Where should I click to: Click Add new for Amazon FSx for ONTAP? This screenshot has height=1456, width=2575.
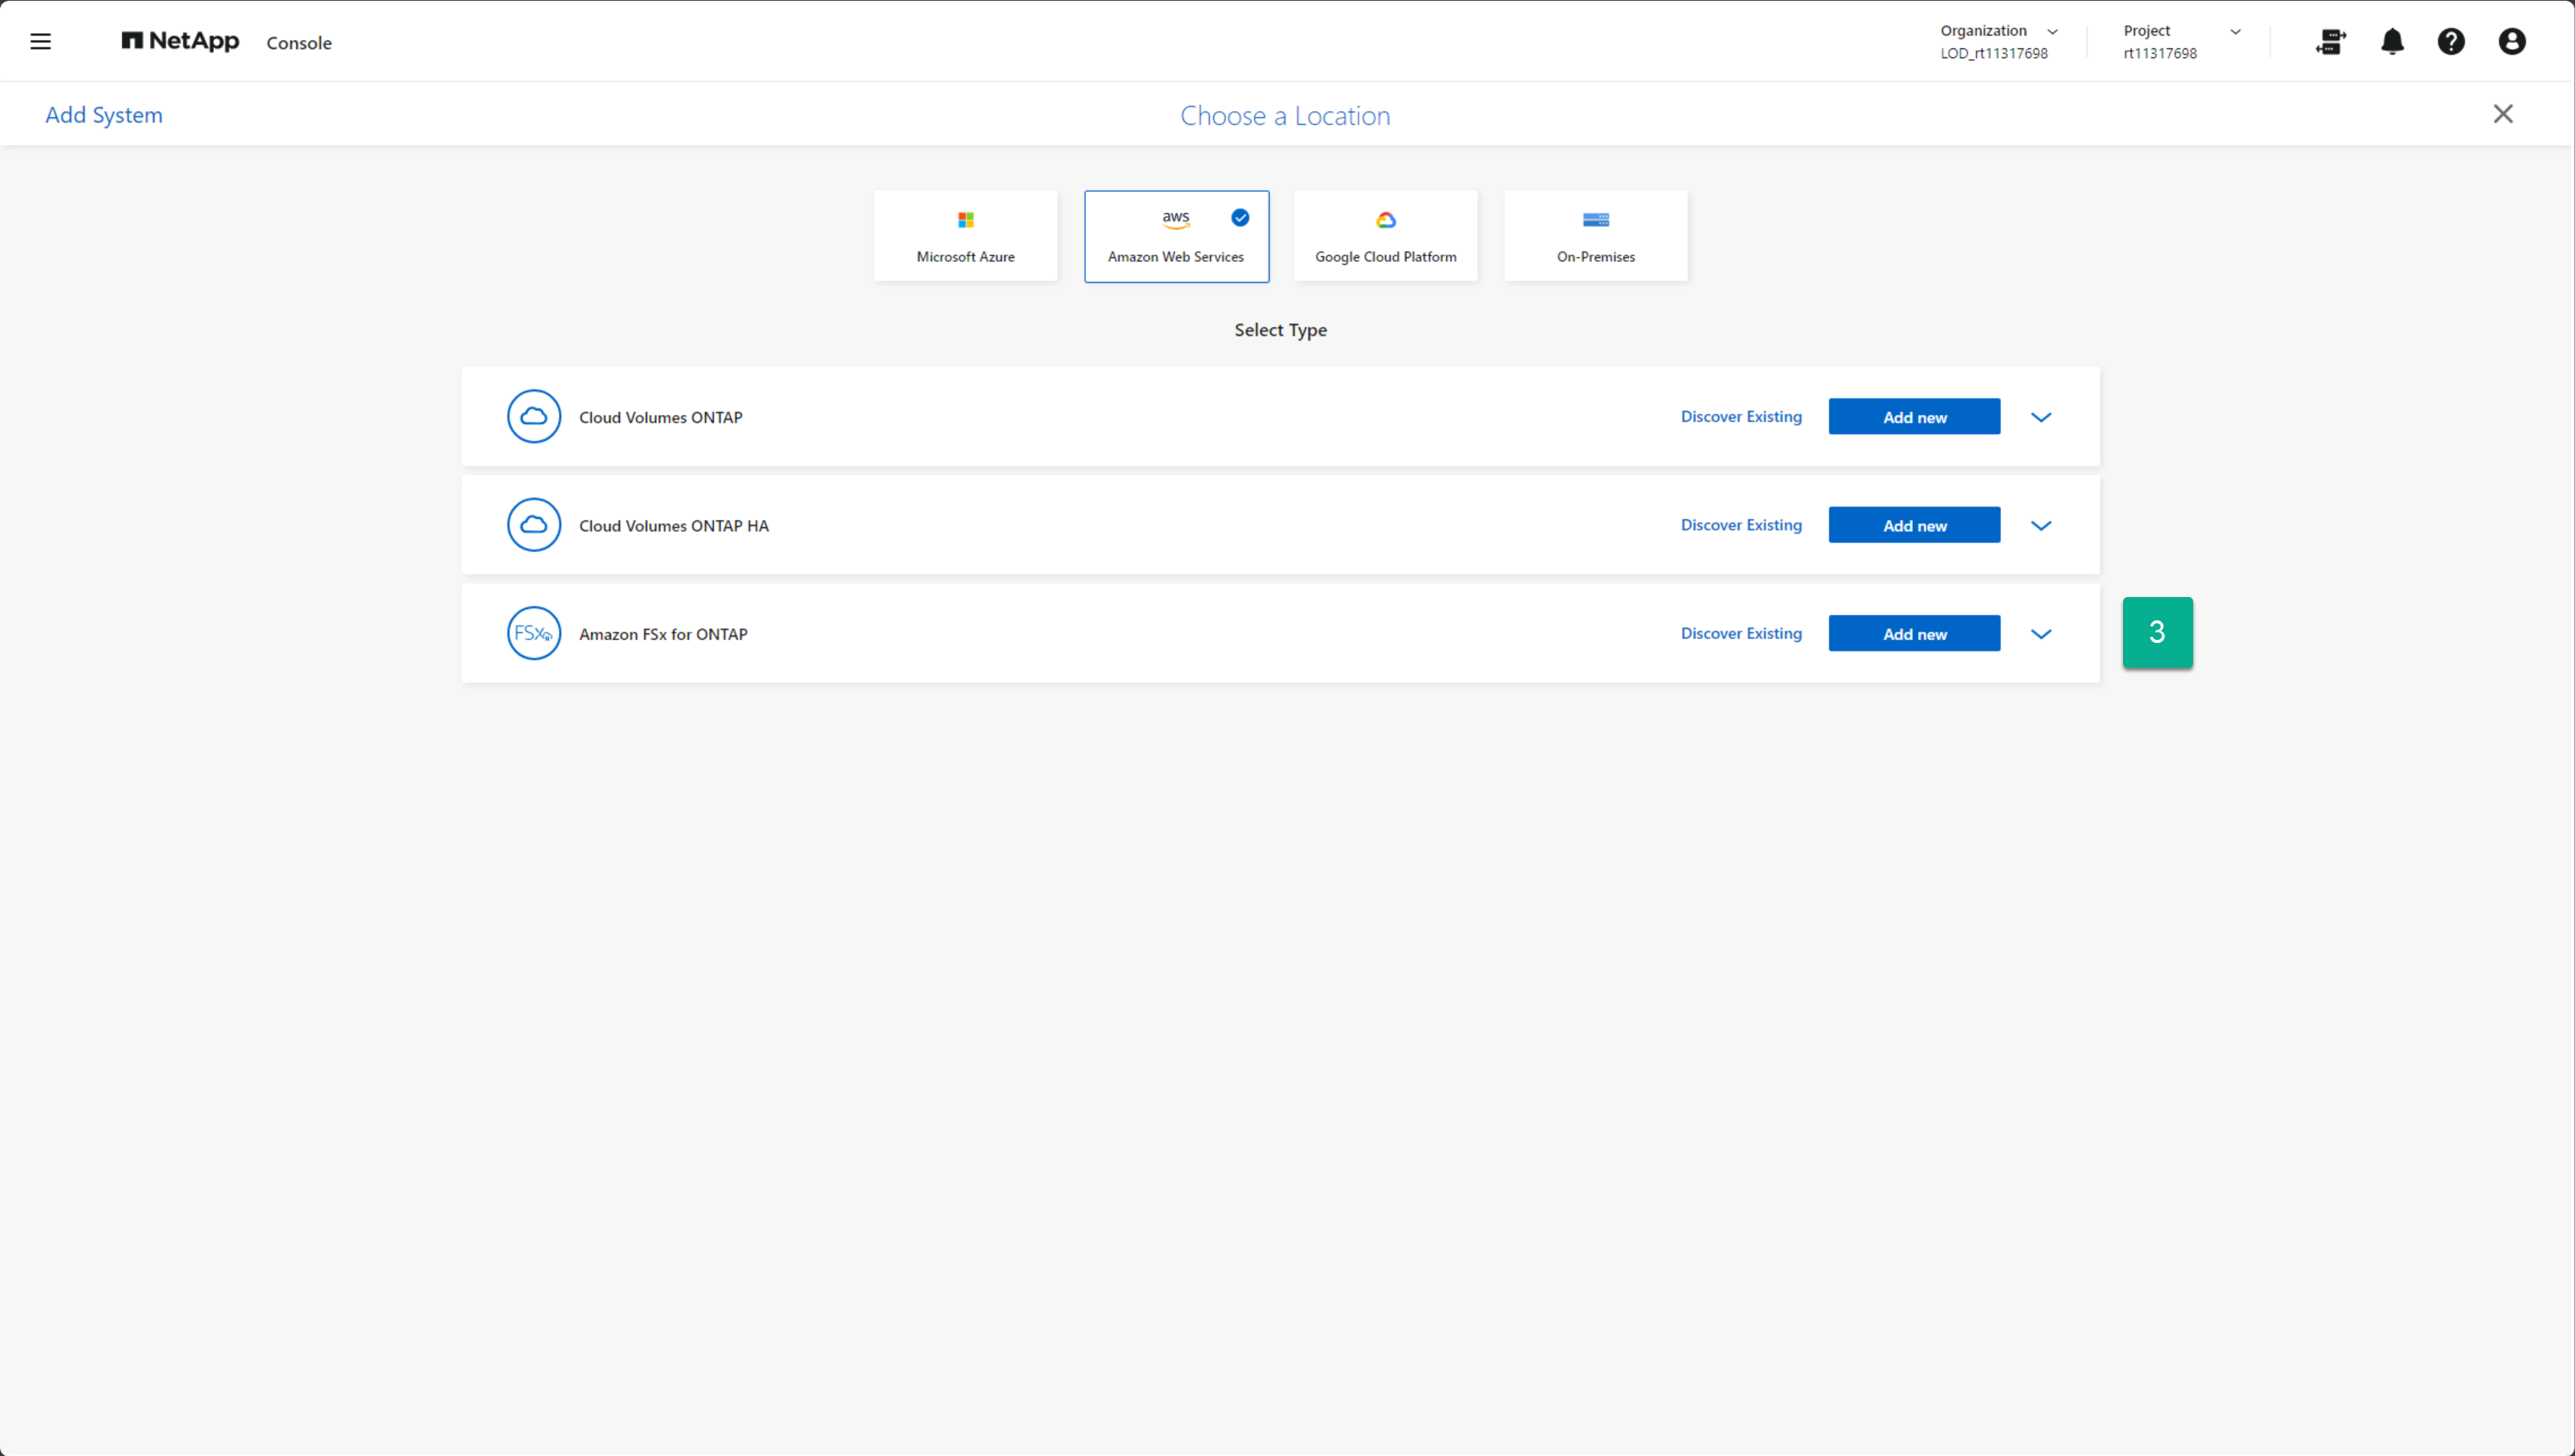coord(1914,634)
